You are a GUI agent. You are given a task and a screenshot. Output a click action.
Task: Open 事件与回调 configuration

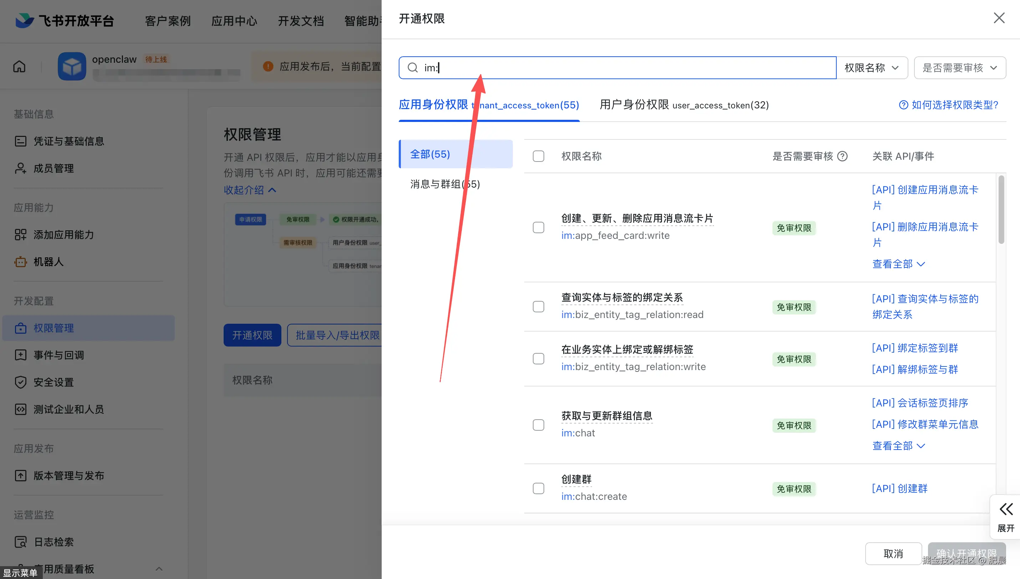[x=58, y=355]
